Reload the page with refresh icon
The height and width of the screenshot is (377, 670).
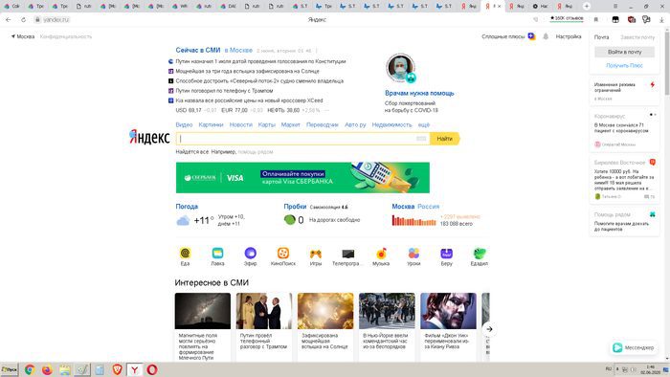pyautogui.click(x=23, y=20)
